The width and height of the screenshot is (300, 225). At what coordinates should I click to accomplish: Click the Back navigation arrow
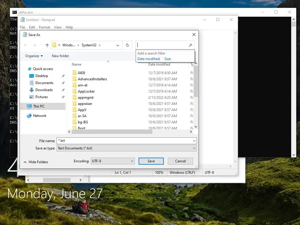pos(25,45)
